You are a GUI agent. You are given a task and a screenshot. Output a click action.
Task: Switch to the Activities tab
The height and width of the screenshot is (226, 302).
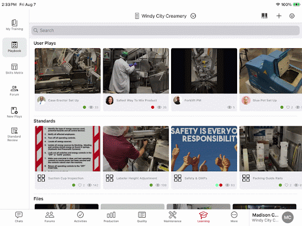click(80, 217)
